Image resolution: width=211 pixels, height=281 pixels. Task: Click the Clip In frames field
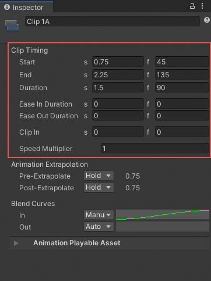coord(182,132)
